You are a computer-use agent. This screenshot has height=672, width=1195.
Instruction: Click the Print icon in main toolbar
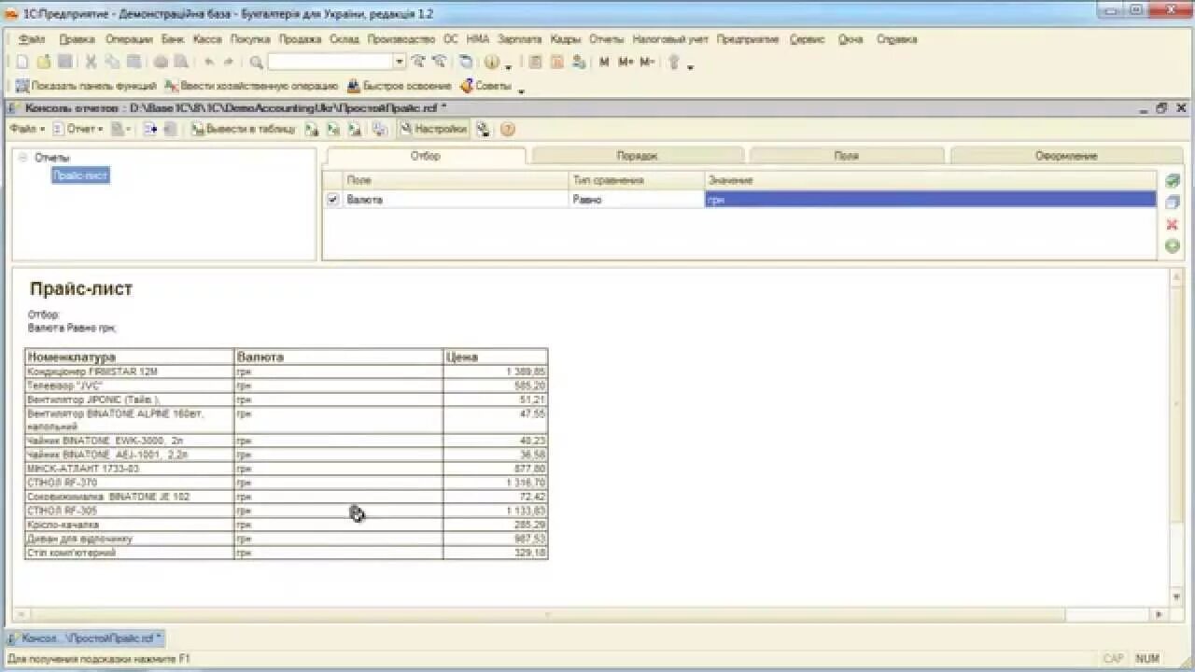pos(161,63)
